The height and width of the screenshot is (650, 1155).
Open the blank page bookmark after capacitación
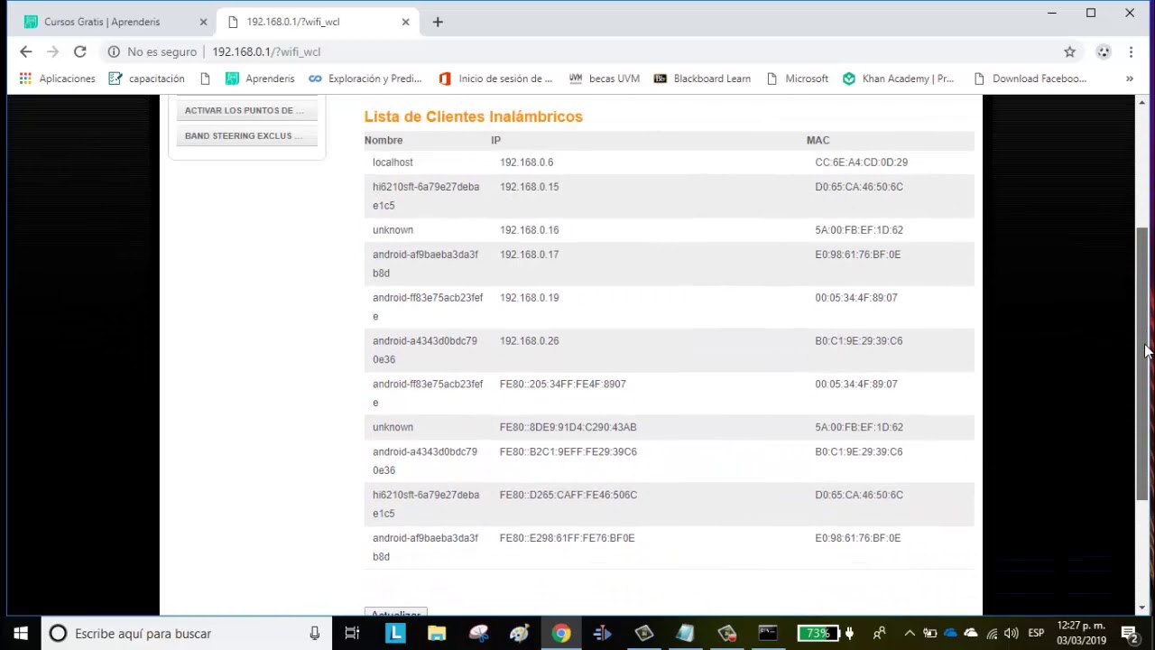tap(205, 79)
